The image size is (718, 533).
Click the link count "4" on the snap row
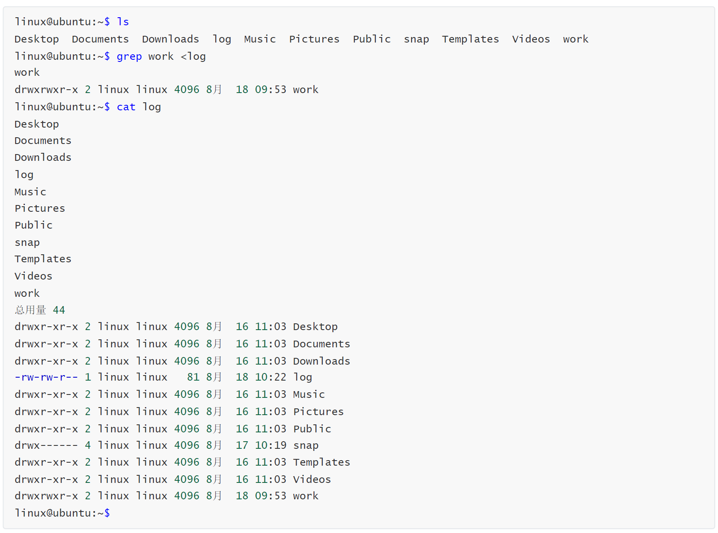coord(88,445)
